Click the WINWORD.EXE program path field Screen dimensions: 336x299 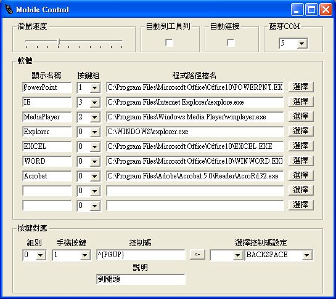[195, 161]
